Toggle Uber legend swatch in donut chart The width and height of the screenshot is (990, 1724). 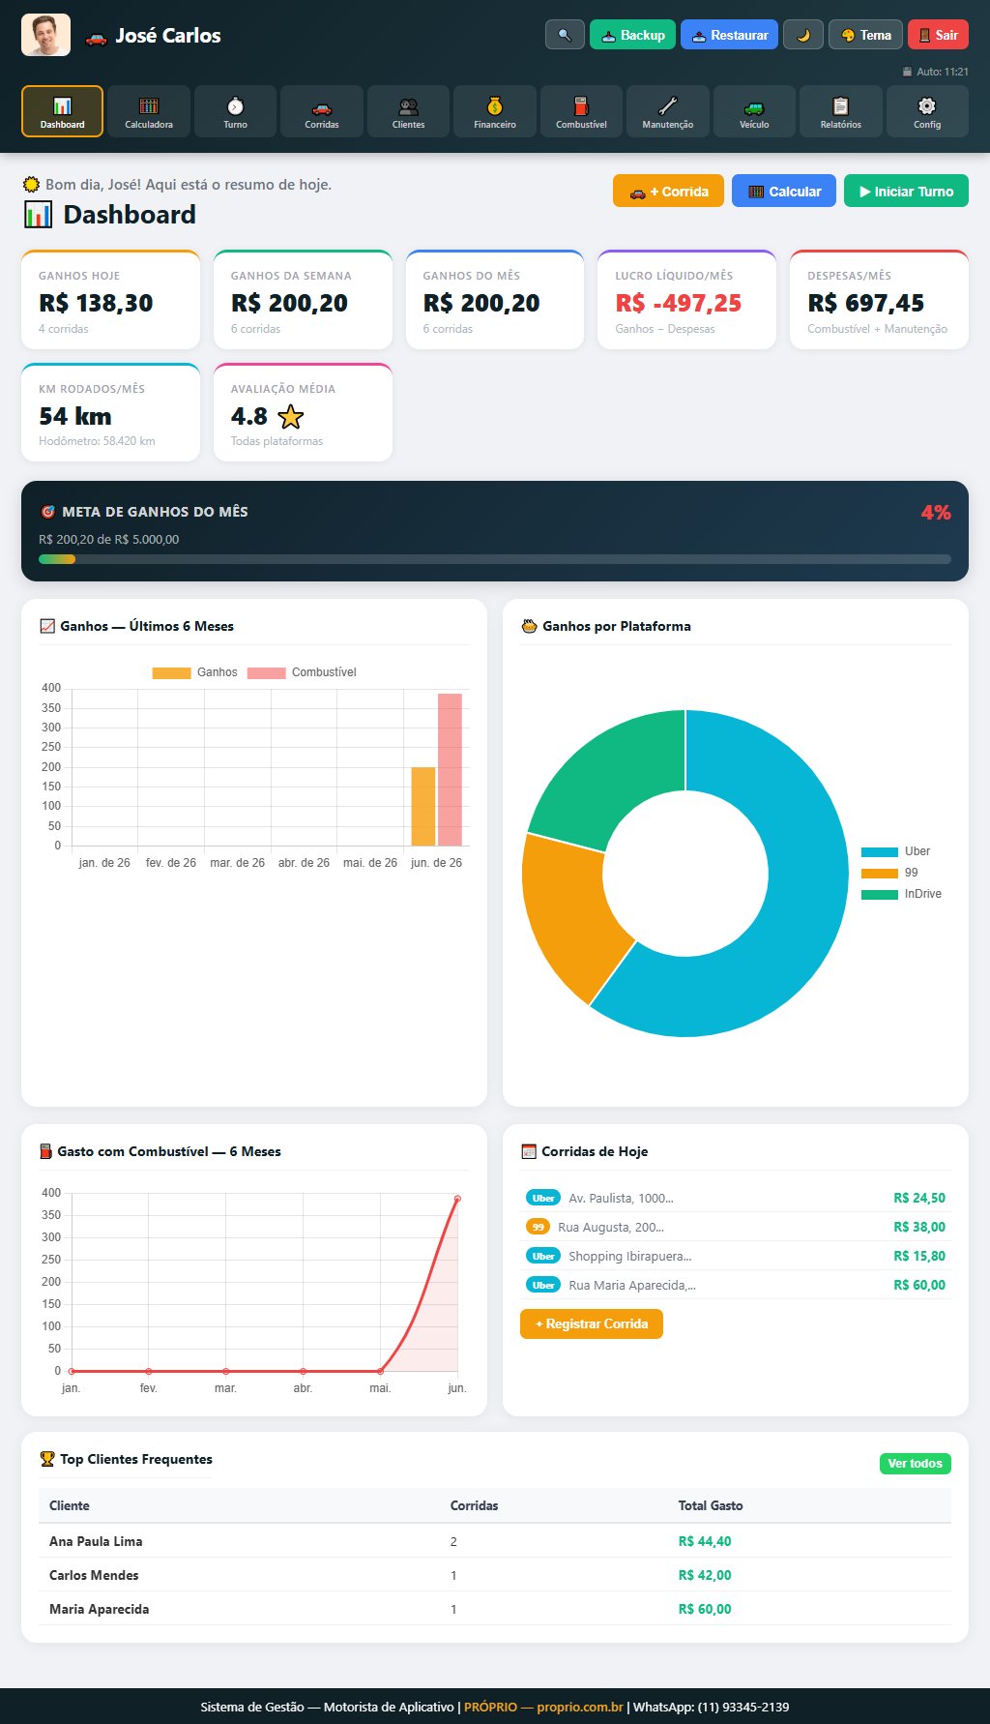click(x=880, y=852)
